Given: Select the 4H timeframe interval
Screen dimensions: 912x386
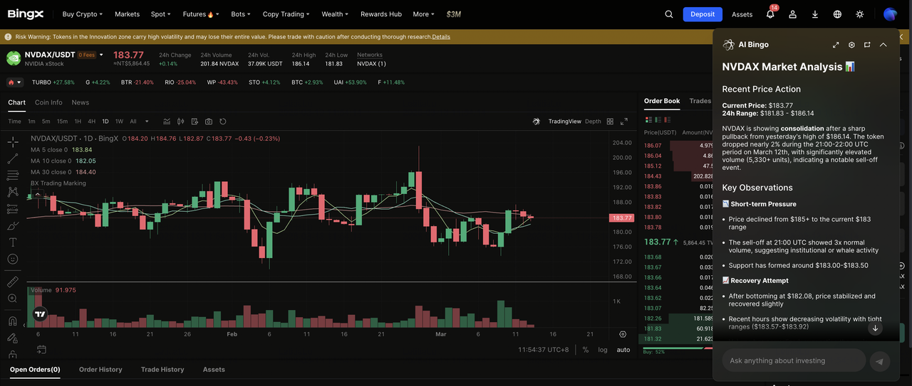Looking at the screenshot, I should (91, 122).
